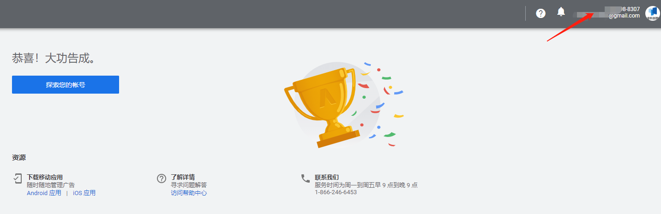Open the iOS 应用 link
Image resolution: width=661 pixels, height=214 pixels.
84,193
